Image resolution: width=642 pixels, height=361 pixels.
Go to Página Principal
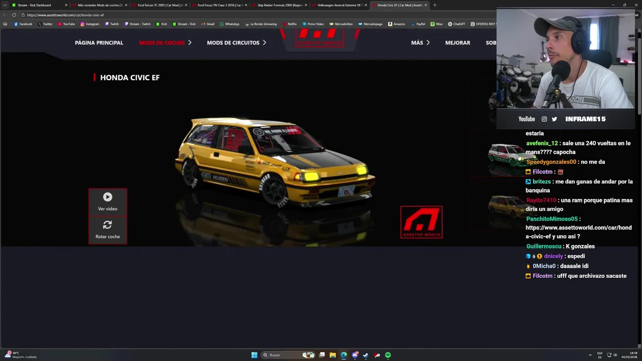point(99,43)
